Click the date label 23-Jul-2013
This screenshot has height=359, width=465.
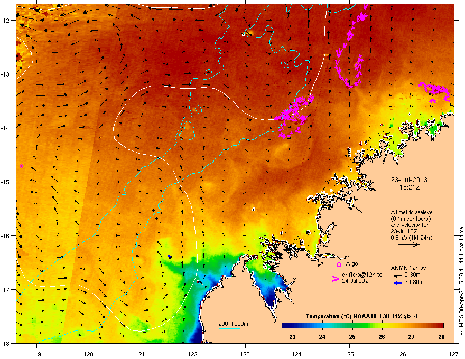409,180
